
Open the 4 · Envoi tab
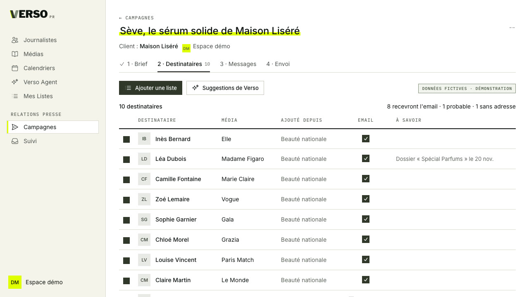pyautogui.click(x=278, y=64)
